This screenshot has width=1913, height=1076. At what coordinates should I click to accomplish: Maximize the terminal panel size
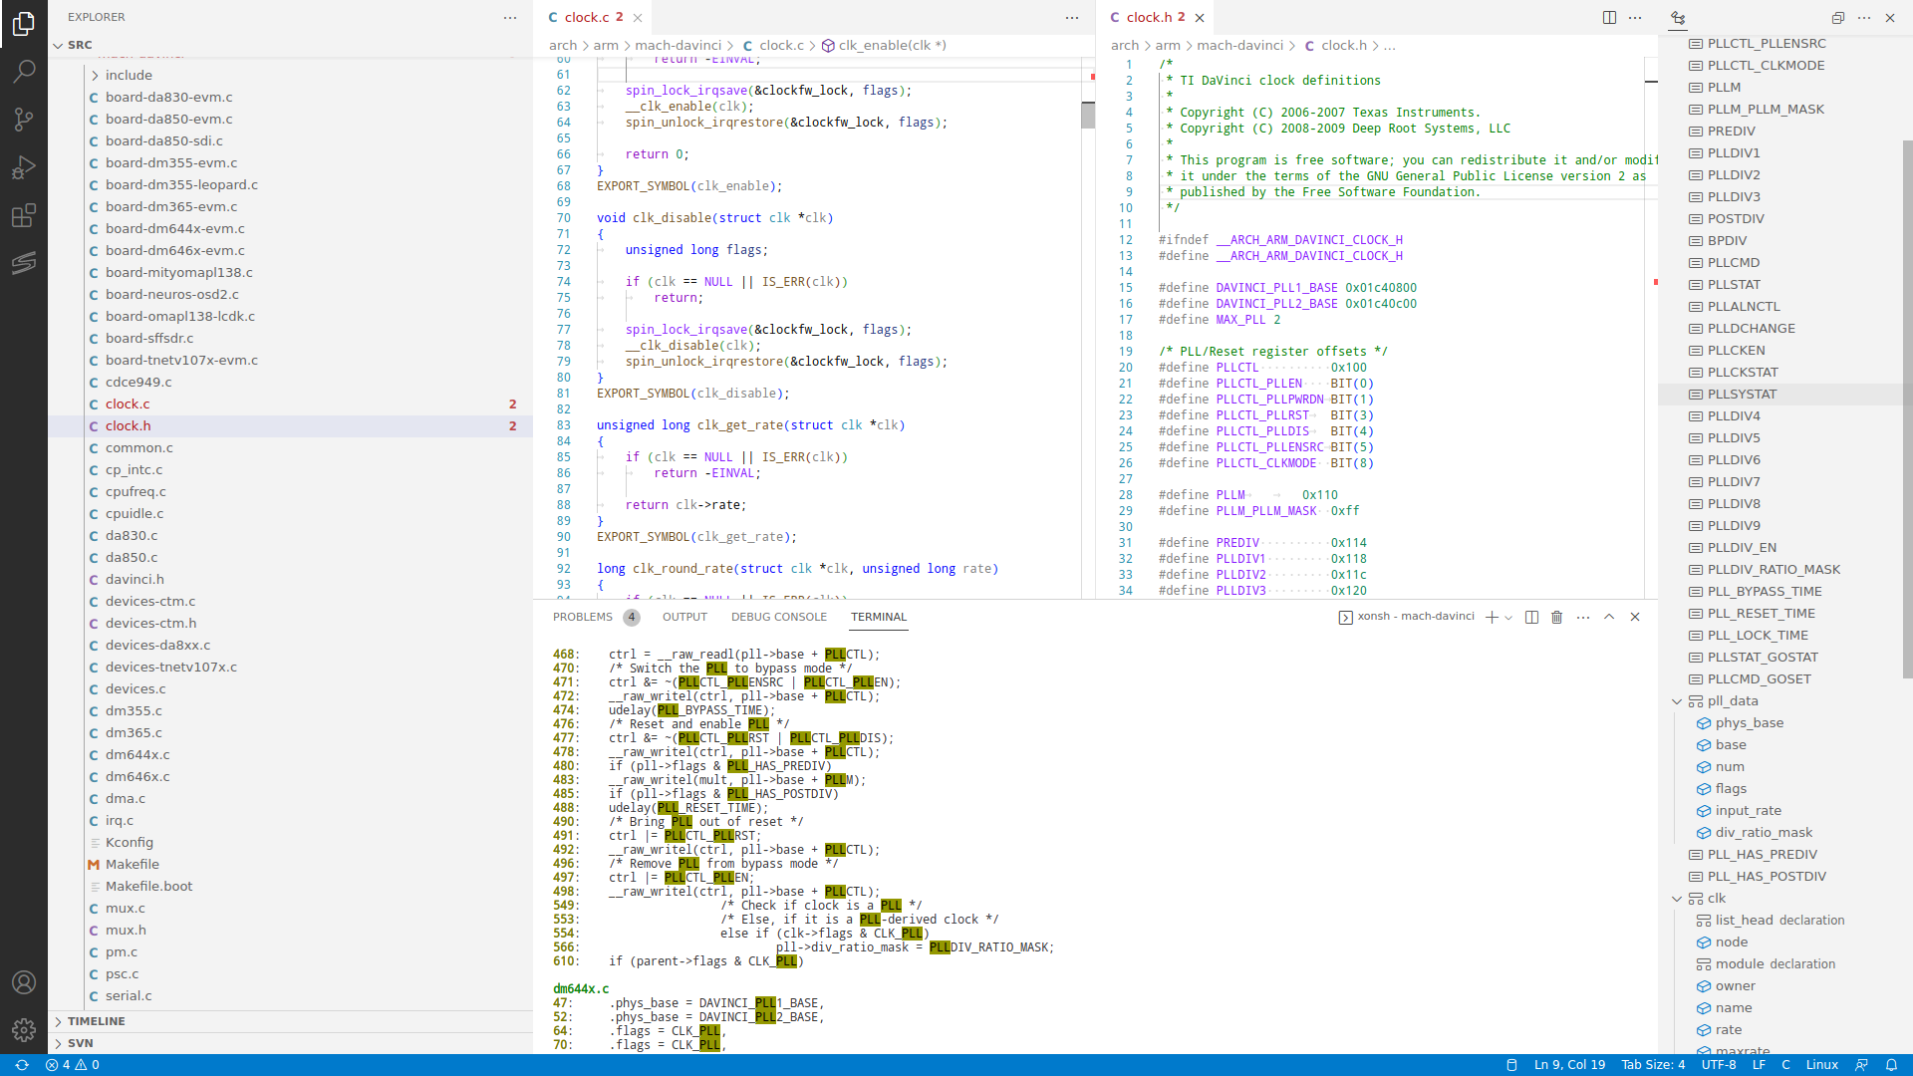1609,617
